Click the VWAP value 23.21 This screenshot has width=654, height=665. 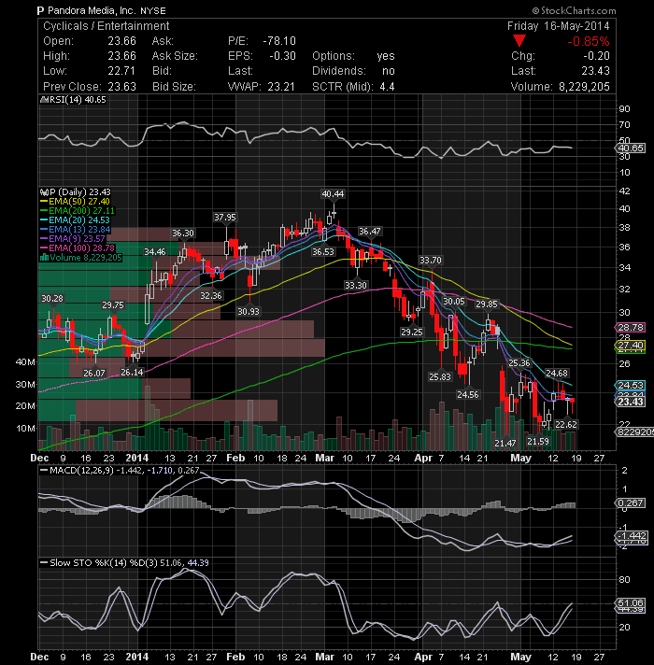(281, 87)
